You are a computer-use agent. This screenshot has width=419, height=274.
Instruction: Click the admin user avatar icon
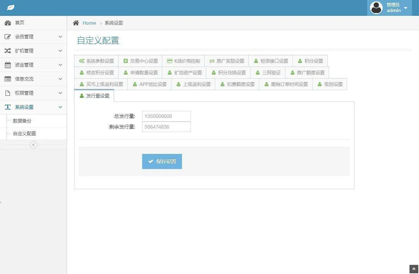coord(376,7)
